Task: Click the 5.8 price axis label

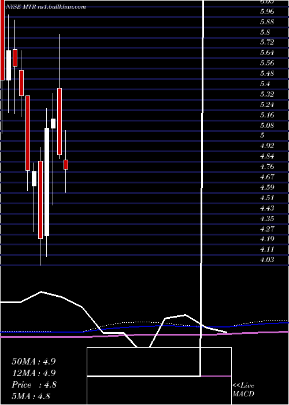Action: pyautogui.click(x=265, y=32)
